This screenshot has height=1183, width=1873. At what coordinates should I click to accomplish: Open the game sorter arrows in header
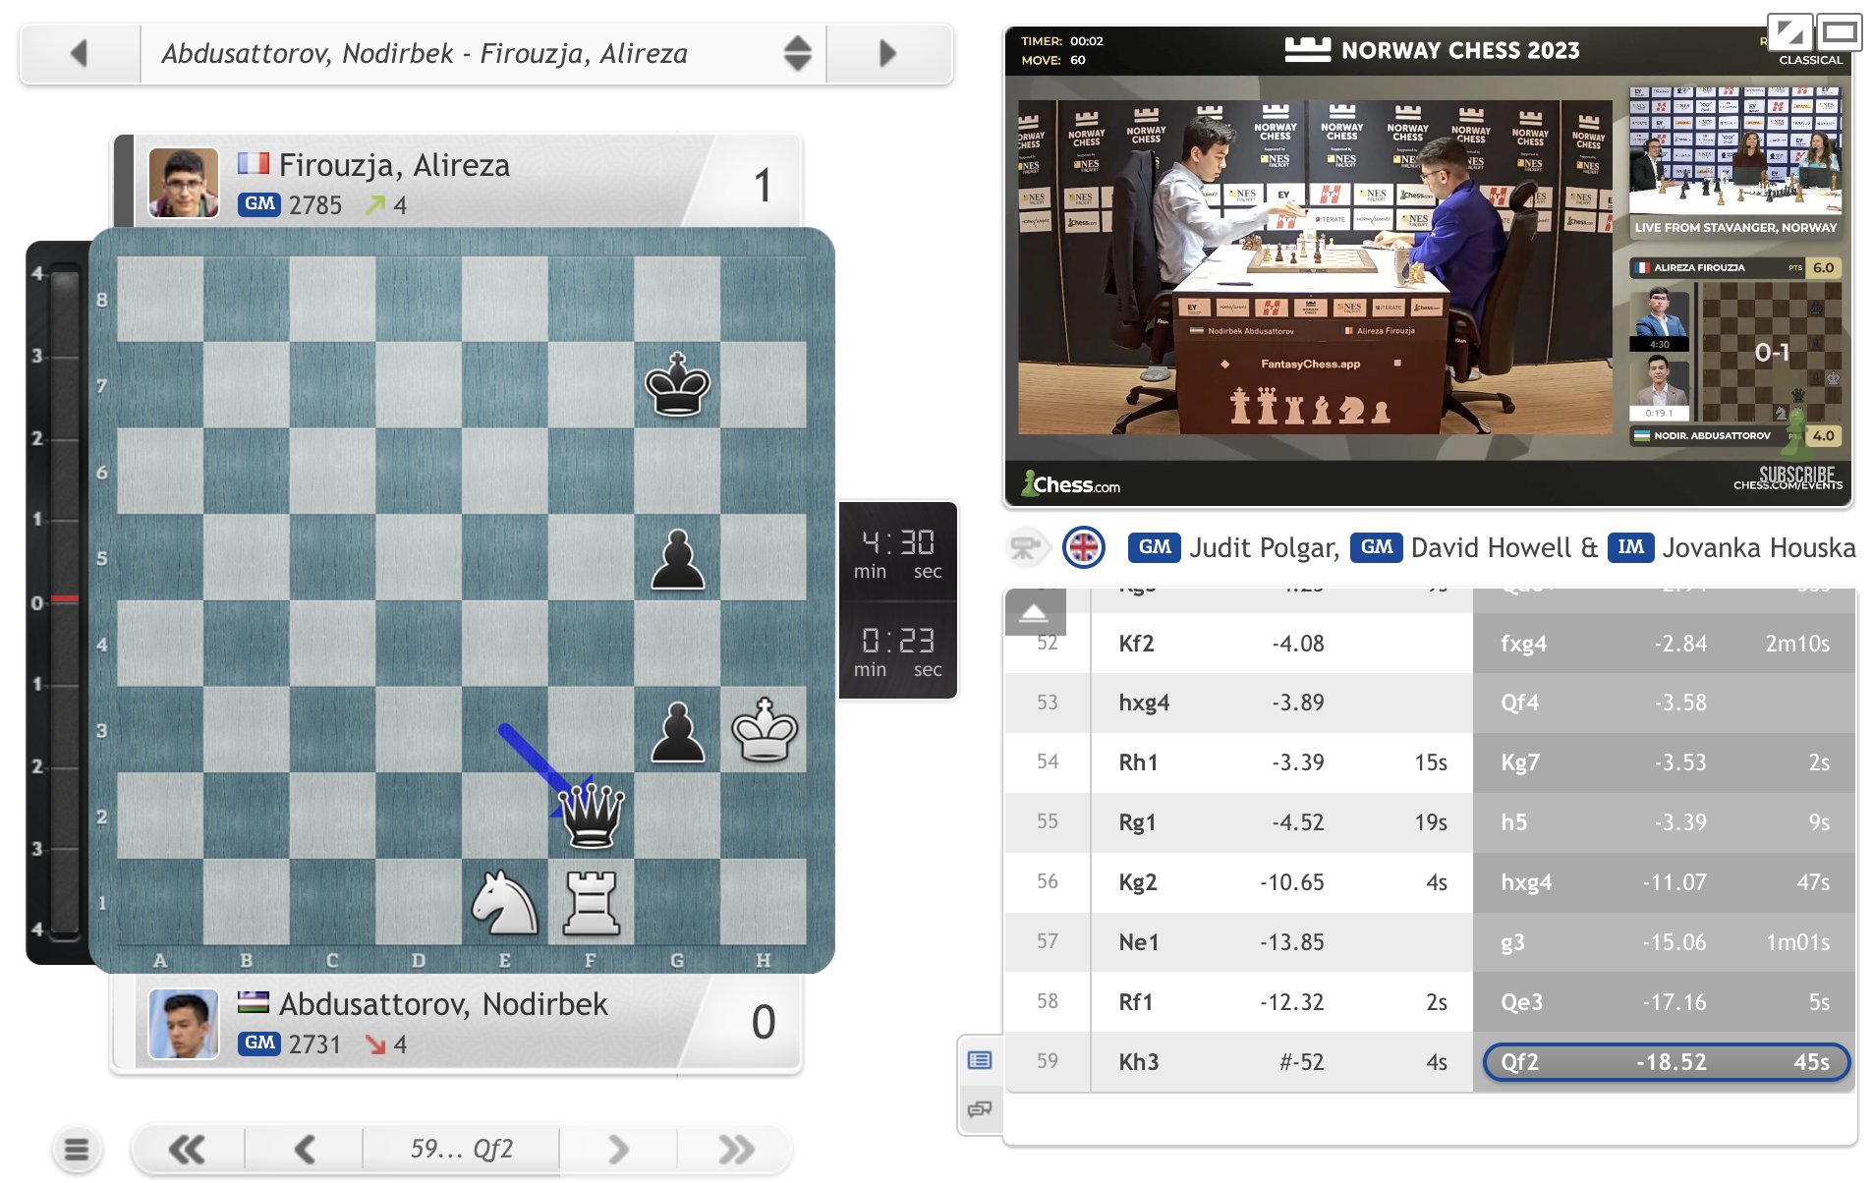click(798, 53)
